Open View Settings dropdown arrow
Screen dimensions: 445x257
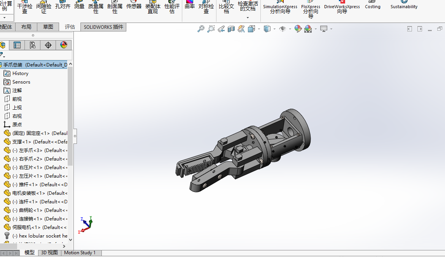coord(331,29)
